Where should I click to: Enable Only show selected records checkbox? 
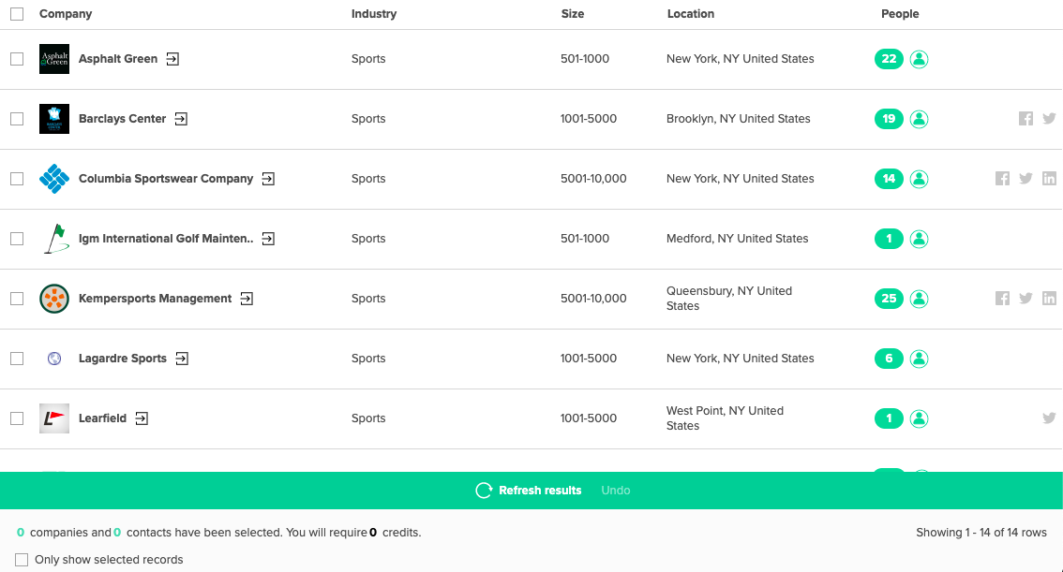pyautogui.click(x=22, y=560)
